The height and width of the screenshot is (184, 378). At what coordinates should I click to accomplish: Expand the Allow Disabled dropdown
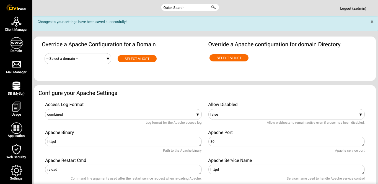(x=286, y=115)
